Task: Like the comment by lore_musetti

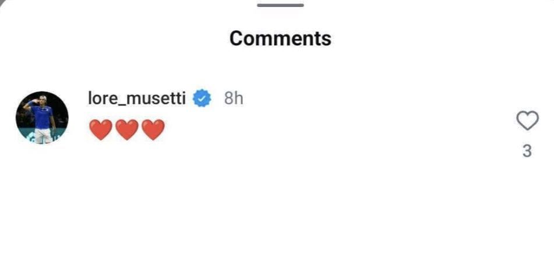Action: (x=527, y=121)
